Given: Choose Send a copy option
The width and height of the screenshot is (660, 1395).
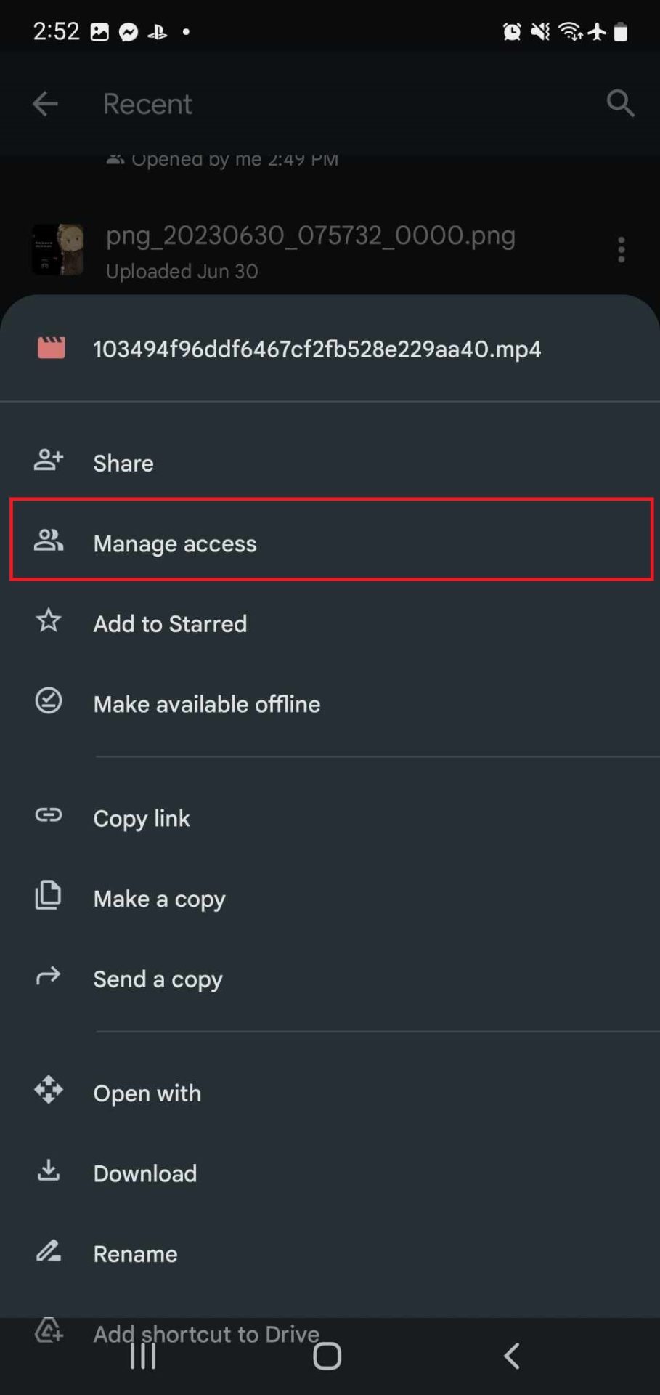Looking at the screenshot, I should [158, 979].
